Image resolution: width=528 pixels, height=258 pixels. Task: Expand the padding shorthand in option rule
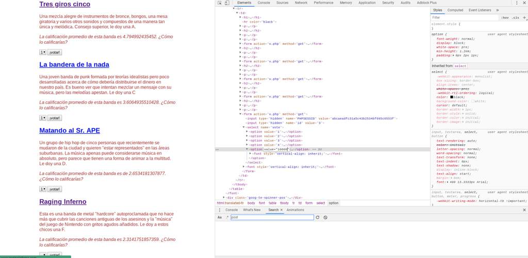click(454, 56)
